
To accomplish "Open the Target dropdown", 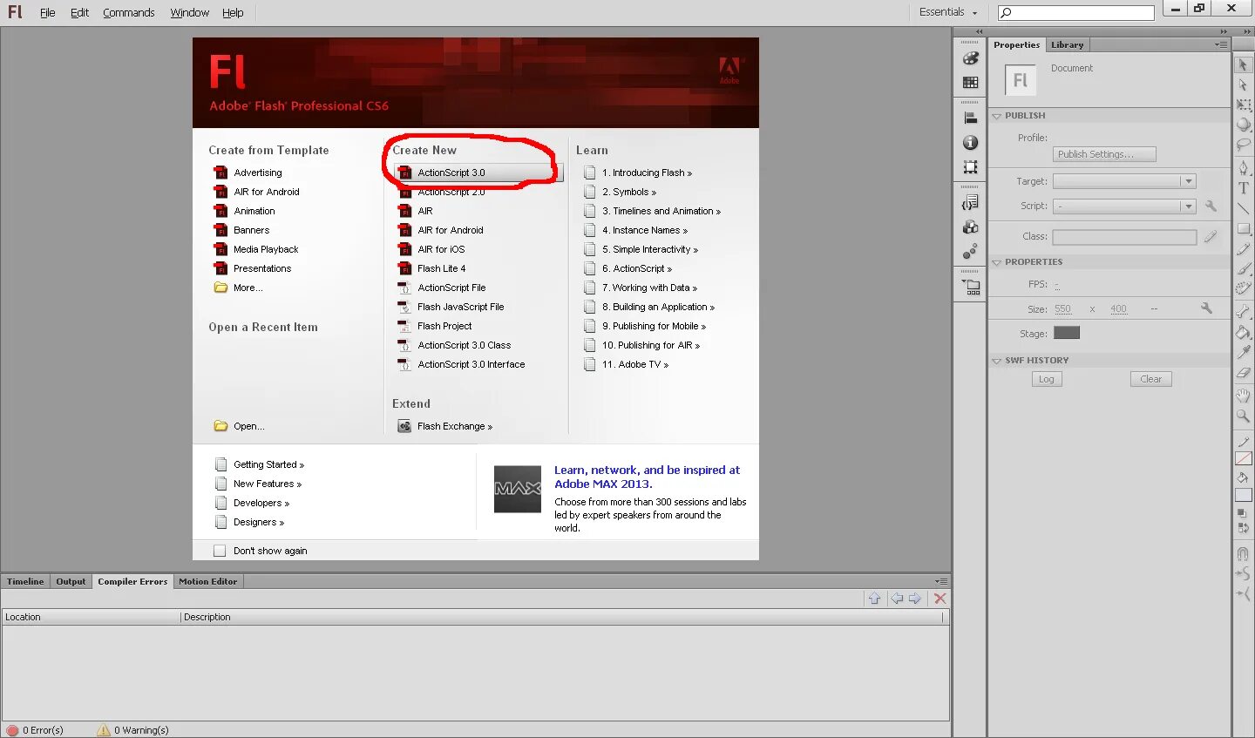I will pos(1124,181).
